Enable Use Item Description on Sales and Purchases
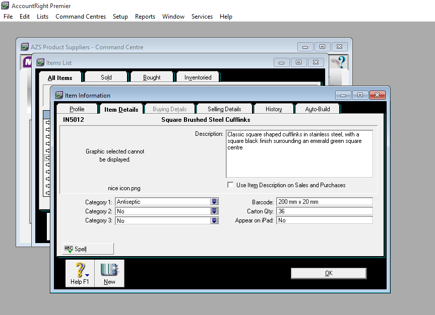This screenshot has height=315, width=435. pos(230,185)
